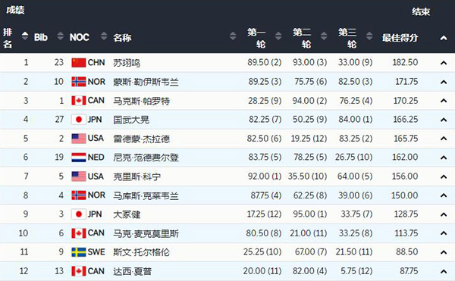Sort by 第三轮 run three scores

tap(369, 36)
